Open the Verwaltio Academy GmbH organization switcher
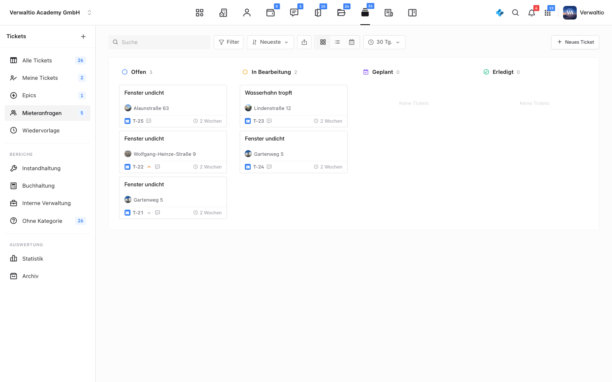612x382 pixels. click(x=51, y=13)
